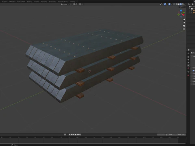
Task: Open the Tool properties tab
Action: tap(188, 54)
